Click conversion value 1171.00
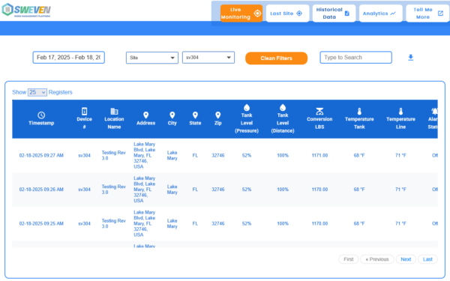The height and width of the screenshot is (281, 450). pyautogui.click(x=319, y=155)
